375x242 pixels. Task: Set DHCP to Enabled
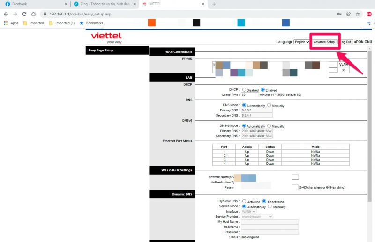[x=263, y=89]
